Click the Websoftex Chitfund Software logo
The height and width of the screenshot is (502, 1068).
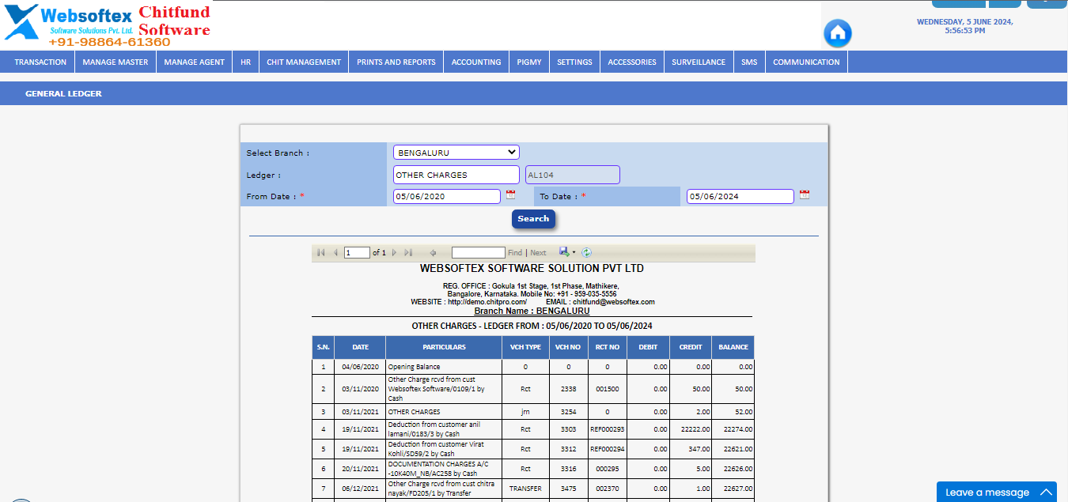click(x=107, y=24)
